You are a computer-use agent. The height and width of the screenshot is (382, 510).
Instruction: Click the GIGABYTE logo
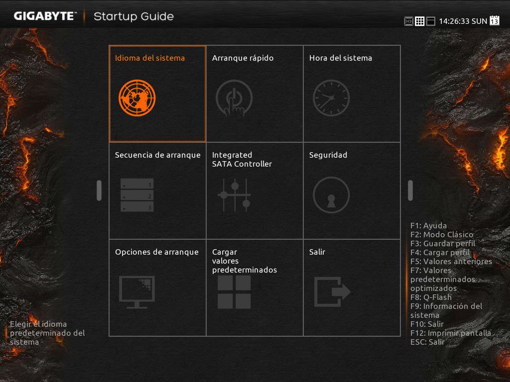[x=45, y=16]
